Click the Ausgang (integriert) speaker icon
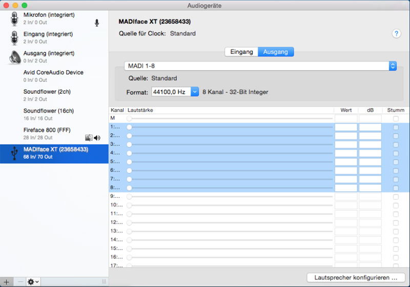Screen dimensions: 410x287 point(14,57)
